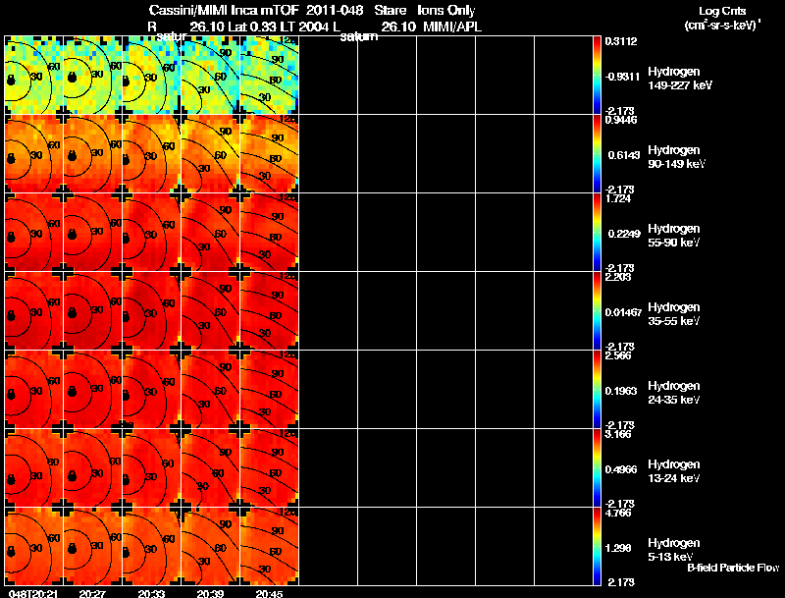Click the color bar beside Hydrogen 35-55 keV
This screenshot has height=598, width=785.
click(x=597, y=310)
